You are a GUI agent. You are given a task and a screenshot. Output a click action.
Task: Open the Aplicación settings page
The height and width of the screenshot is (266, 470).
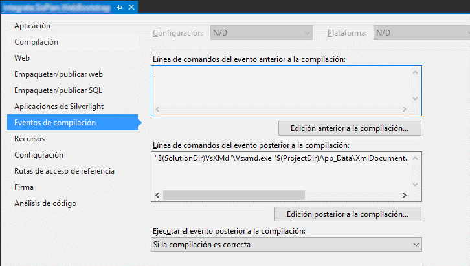[32, 26]
